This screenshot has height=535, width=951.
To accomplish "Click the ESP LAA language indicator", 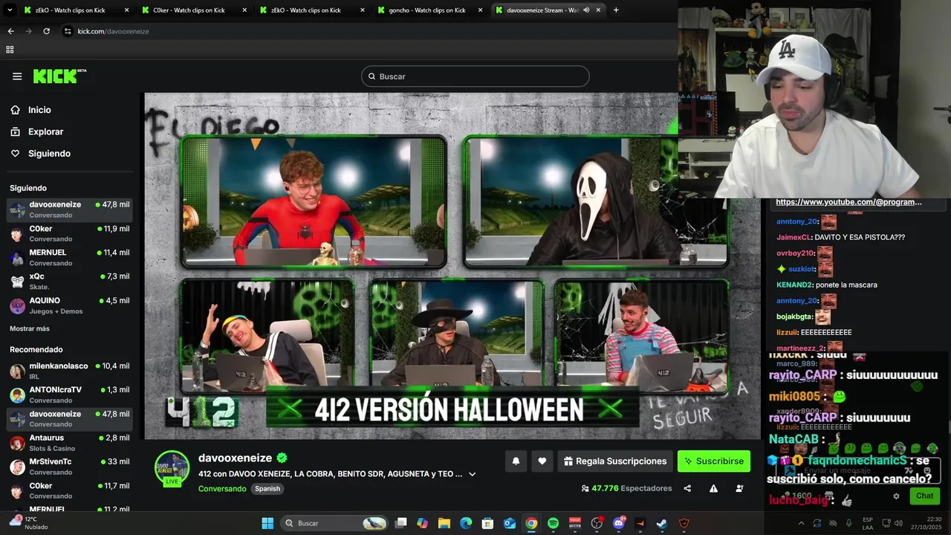I will point(868,523).
